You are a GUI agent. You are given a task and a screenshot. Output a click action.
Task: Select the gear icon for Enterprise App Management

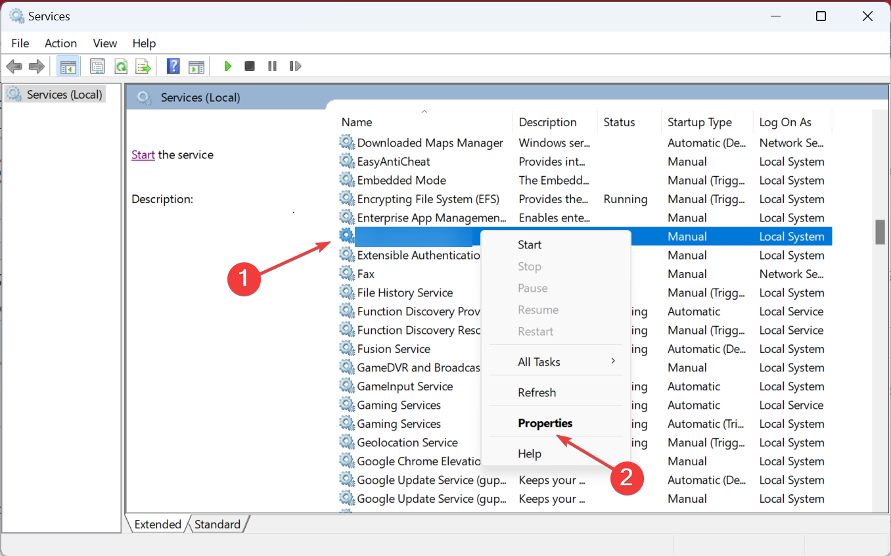346,218
